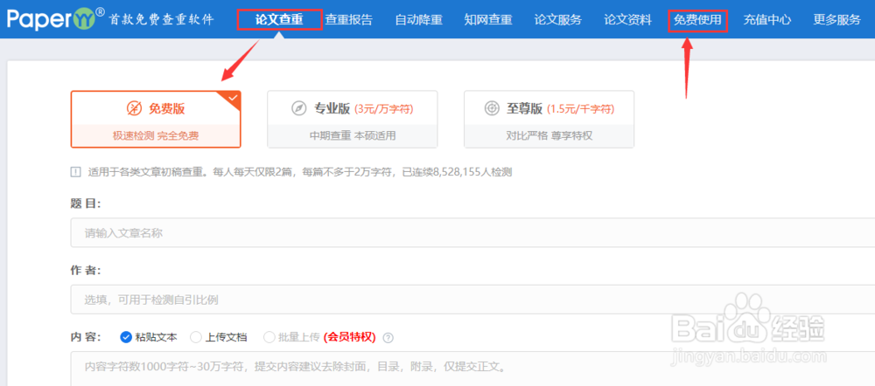Open 充值中心 page

pyautogui.click(x=767, y=20)
